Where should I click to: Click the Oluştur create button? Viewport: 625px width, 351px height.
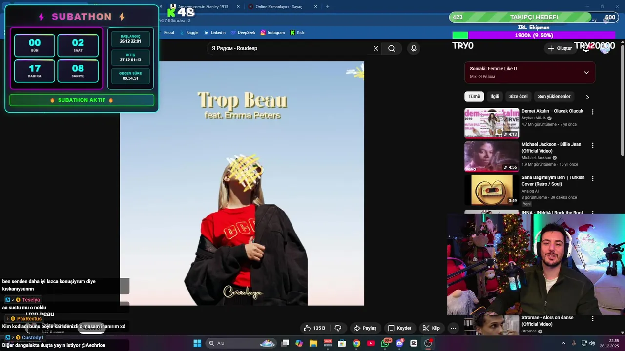pyautogui.click(x=560, y=48)
